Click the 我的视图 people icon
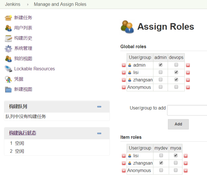This screenshot has height=177, width=207. [8, 59]
